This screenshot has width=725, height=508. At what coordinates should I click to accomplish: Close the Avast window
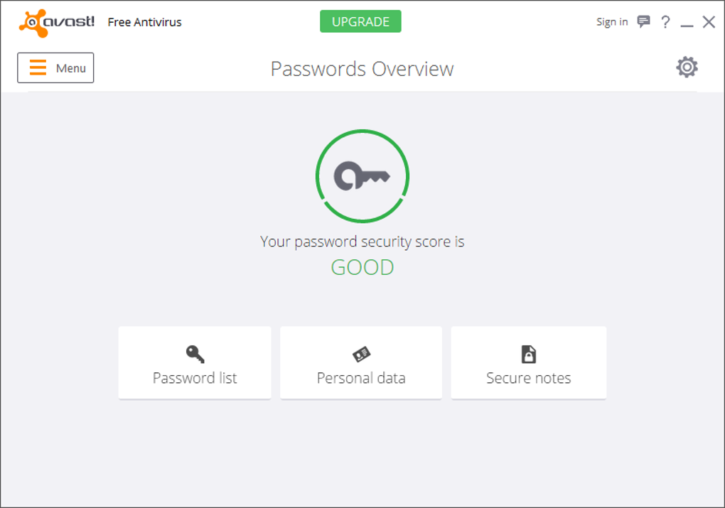tap(709, 22)
